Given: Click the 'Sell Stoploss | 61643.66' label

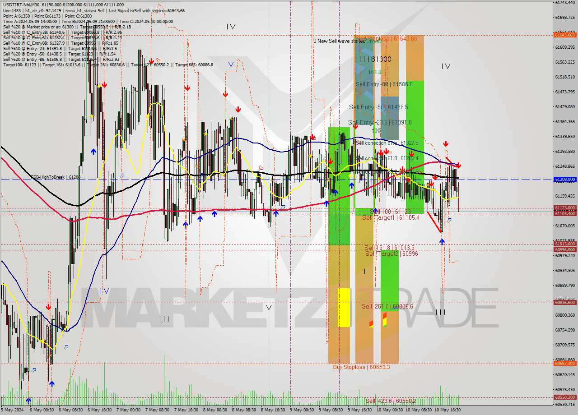Looking at the screenshot, I should coord(387,39).
